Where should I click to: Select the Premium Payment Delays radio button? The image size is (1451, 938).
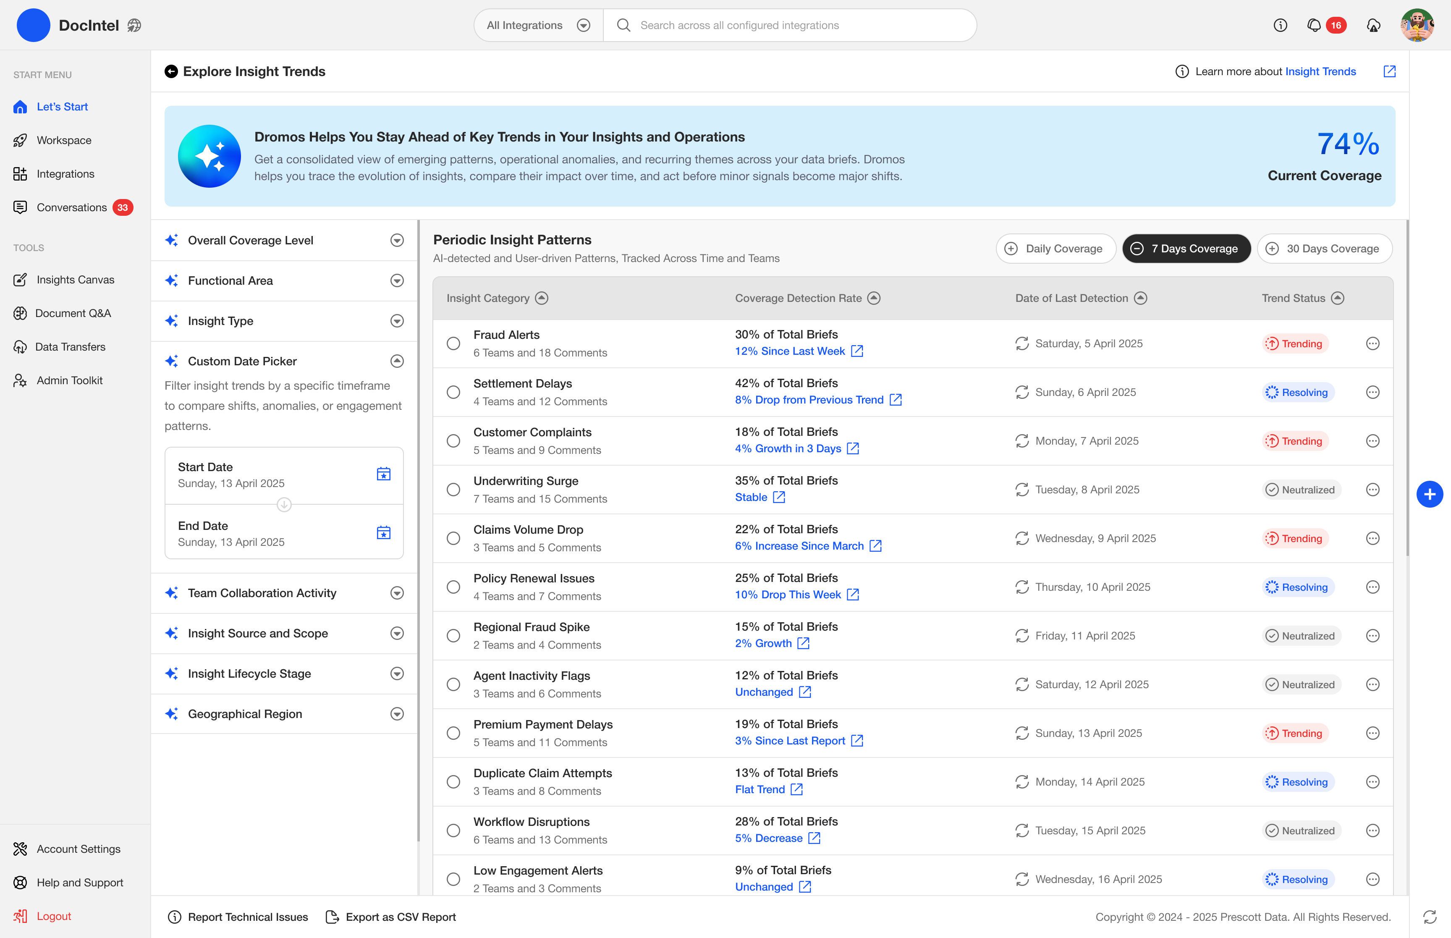click(453, 734)
